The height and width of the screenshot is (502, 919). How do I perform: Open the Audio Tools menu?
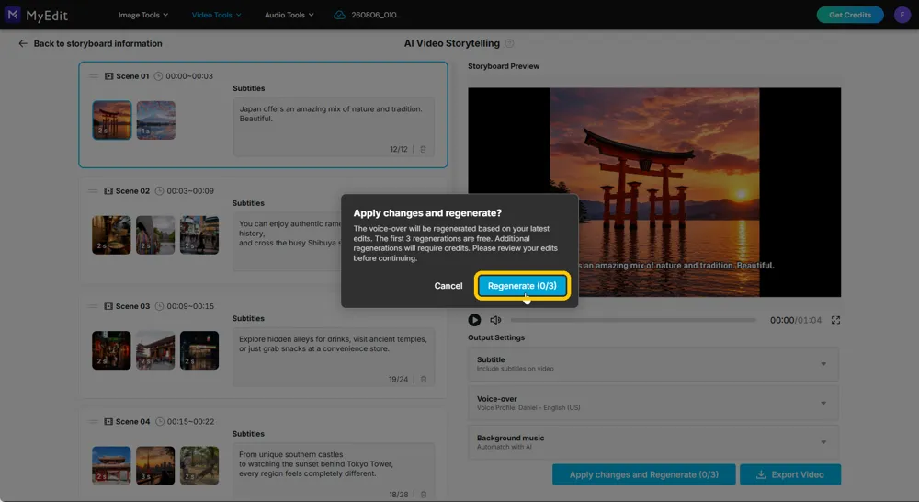point(289,15)
